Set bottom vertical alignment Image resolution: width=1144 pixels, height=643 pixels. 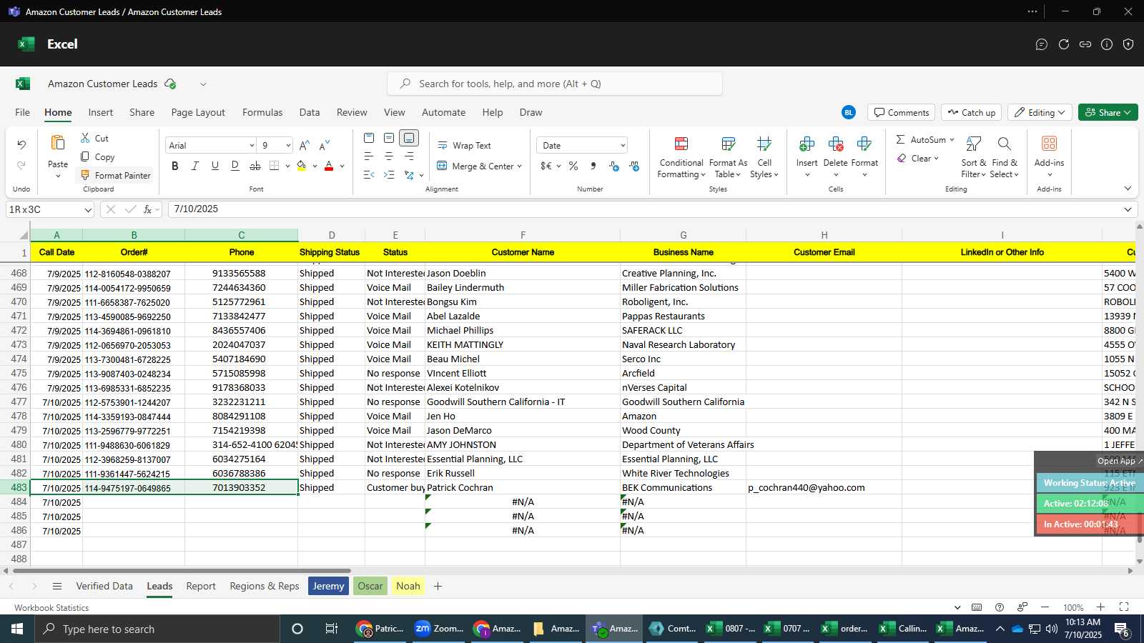(x=409, y=138)
